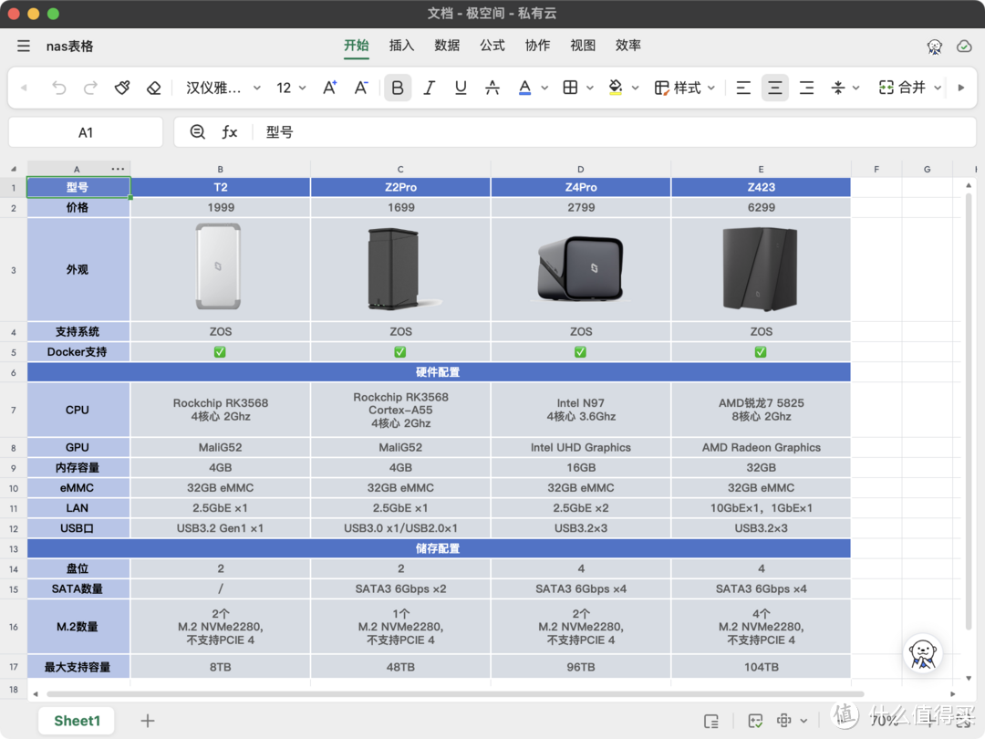This screenshot has height=739, width=985.
Task: Open the fx function inserter
Action: (229, 132)
